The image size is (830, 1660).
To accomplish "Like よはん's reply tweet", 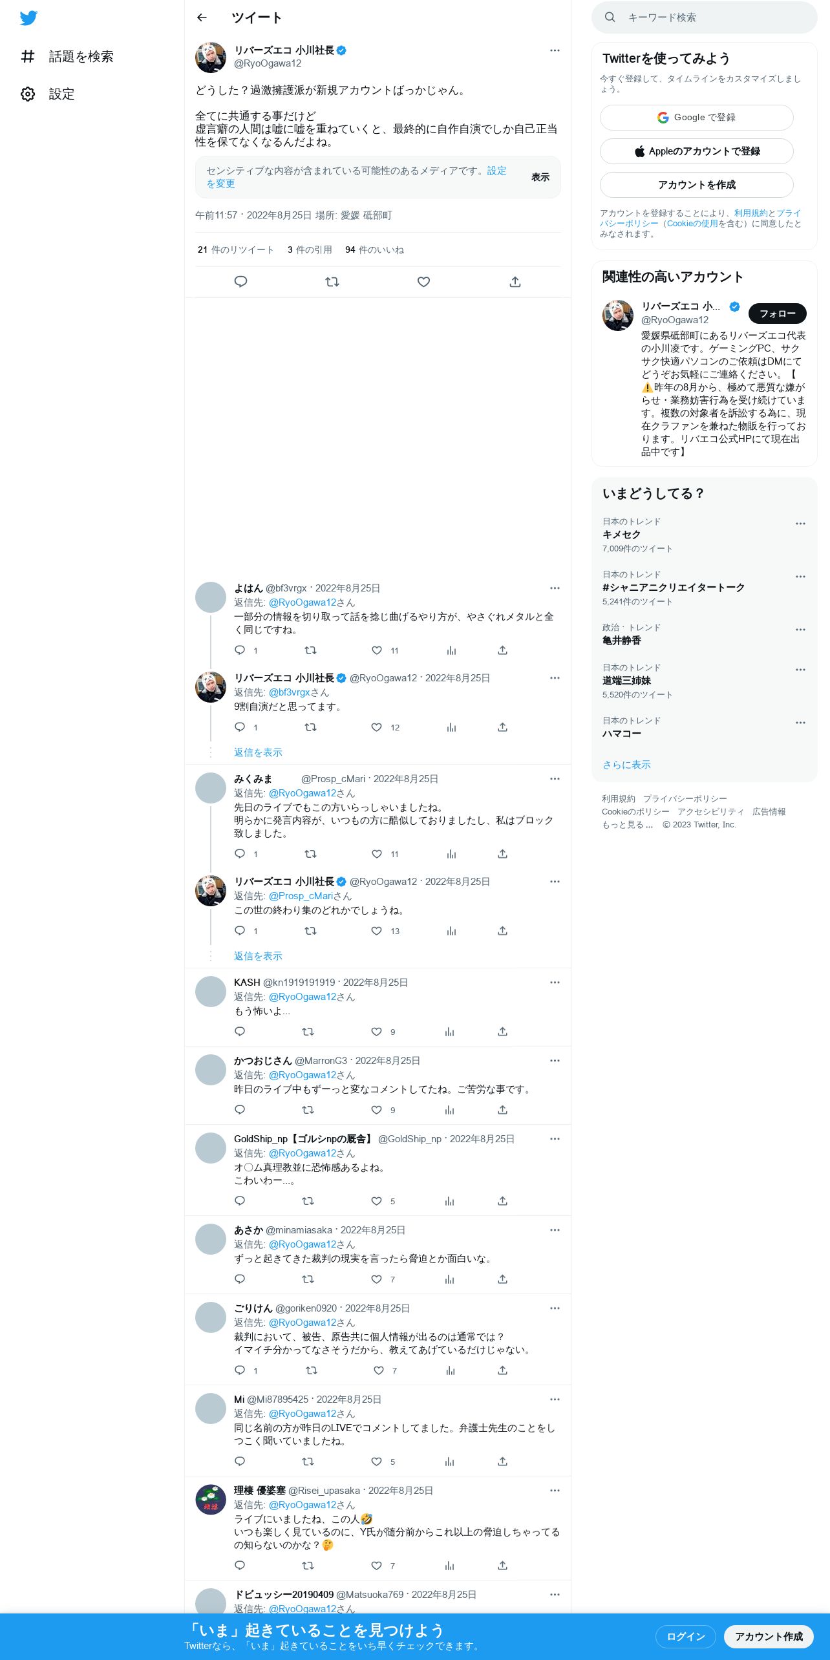I will 377,650.
